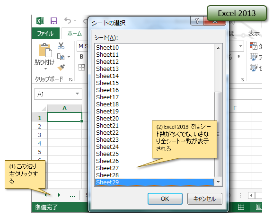Select row 1 header
The width and height of the screenshot is (273, 216).
click(x=40, y=118)
